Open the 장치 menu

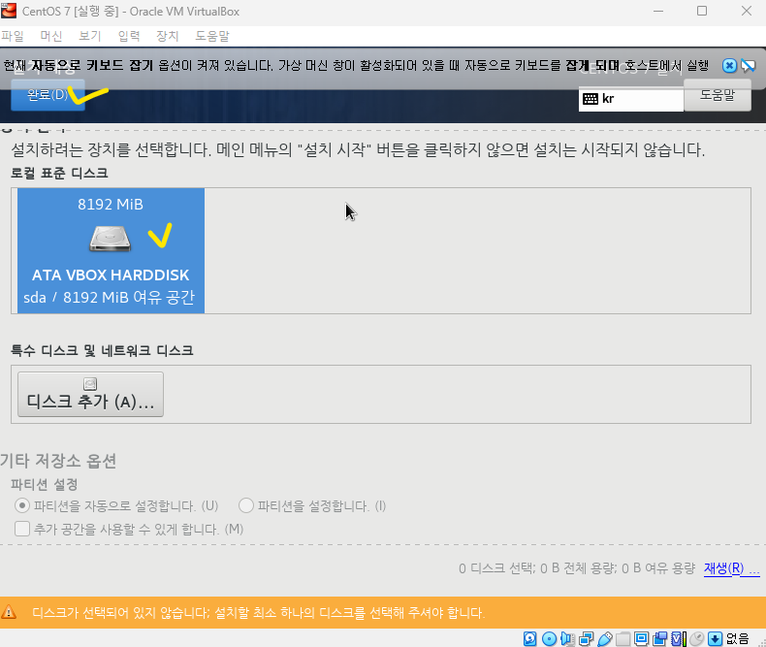point(168,36)
